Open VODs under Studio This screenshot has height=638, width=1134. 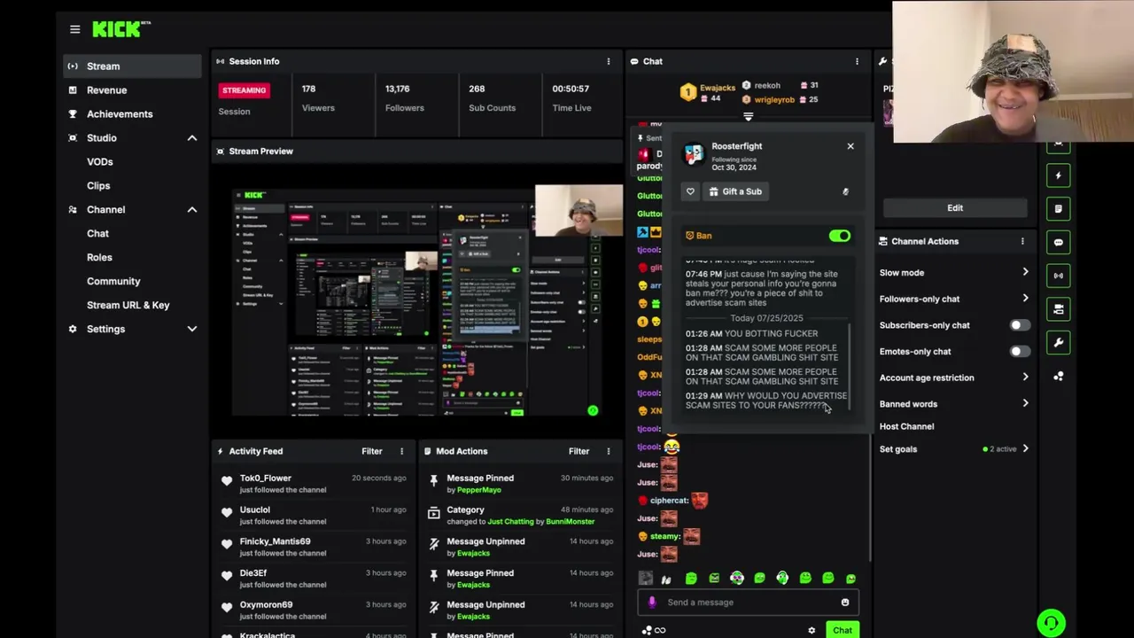pyautogui.click(x=99, y=161)
